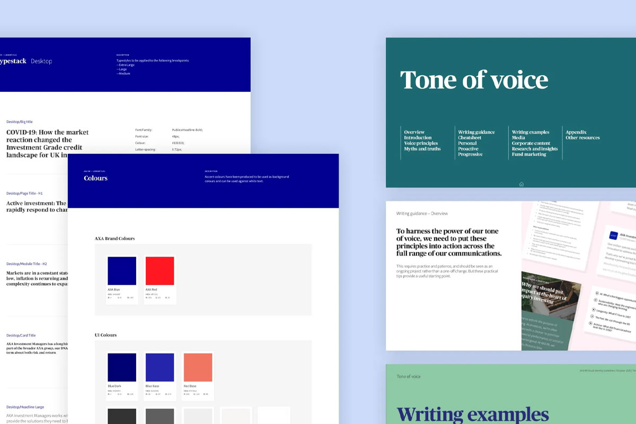Pick the Red Base UI colour swatch
Viewport: 636px width, 424px height.
(x=198, y=367)
